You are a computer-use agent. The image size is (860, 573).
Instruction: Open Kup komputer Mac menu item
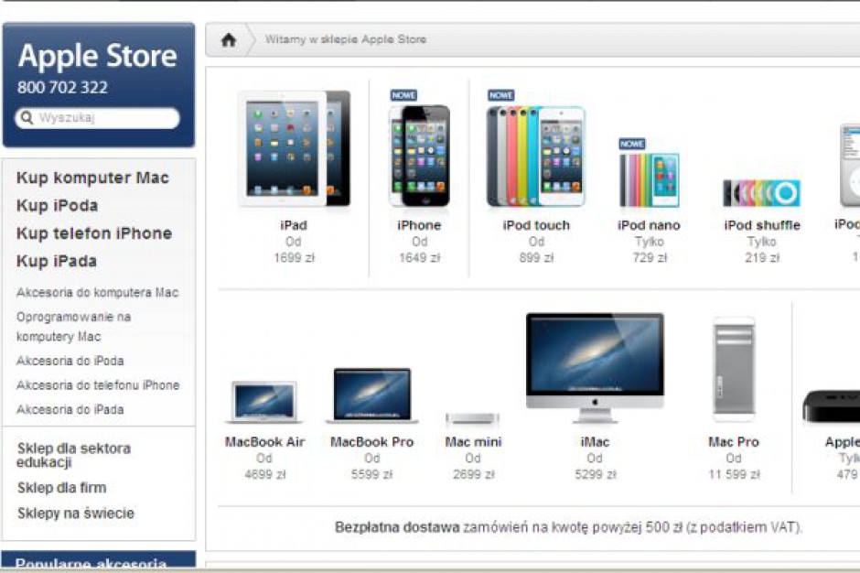(92, 178)
